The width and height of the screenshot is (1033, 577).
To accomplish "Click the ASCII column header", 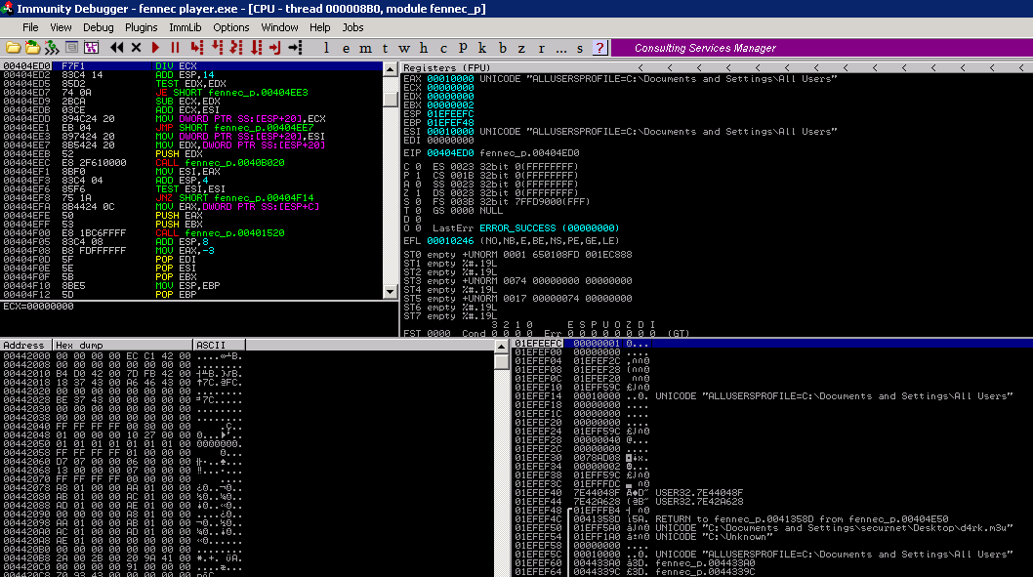I will click(x=220, y=346).
